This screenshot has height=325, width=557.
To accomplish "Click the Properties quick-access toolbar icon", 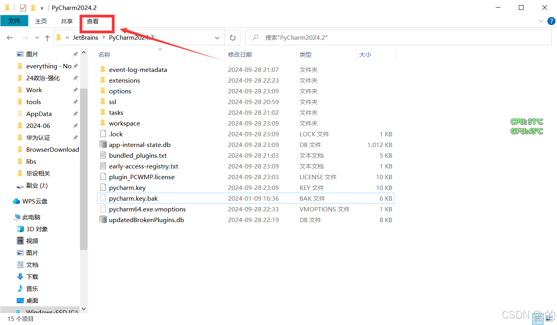I will (x=23, y=8).
